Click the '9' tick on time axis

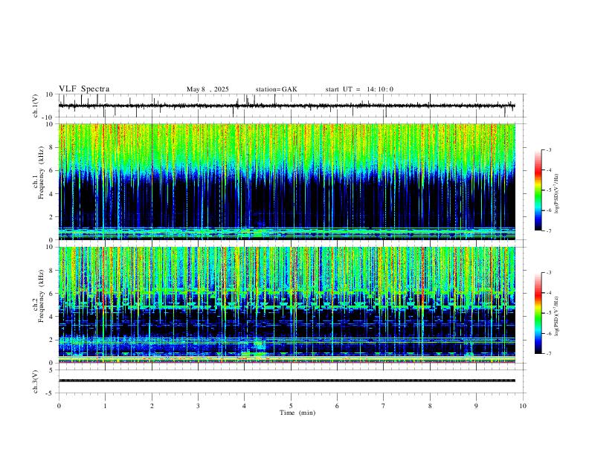(x=476, y=406)
